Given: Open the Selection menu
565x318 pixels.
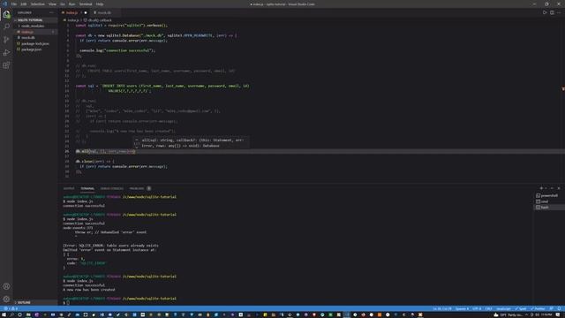Looking at the screenshot, I should click(37, 4).
